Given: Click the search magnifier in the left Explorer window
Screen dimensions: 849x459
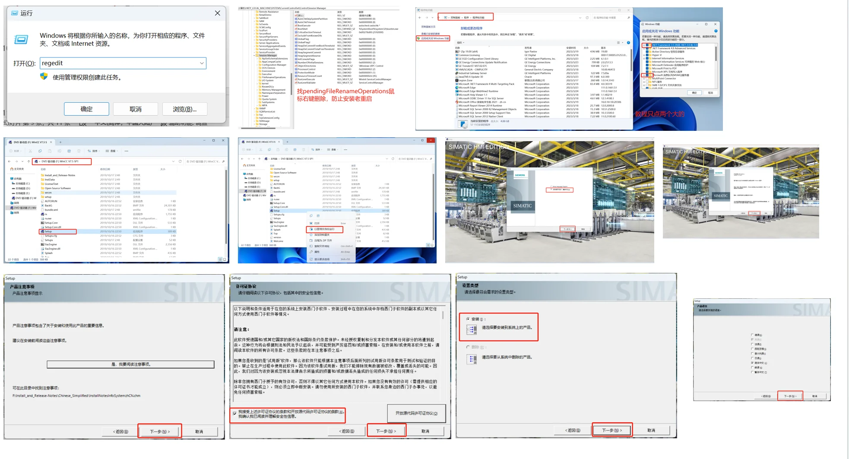Looking at the screenshot, I should pos(223,161).
